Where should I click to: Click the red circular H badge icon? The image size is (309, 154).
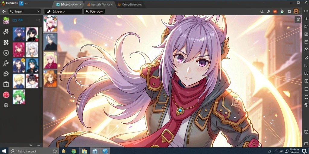275,11
